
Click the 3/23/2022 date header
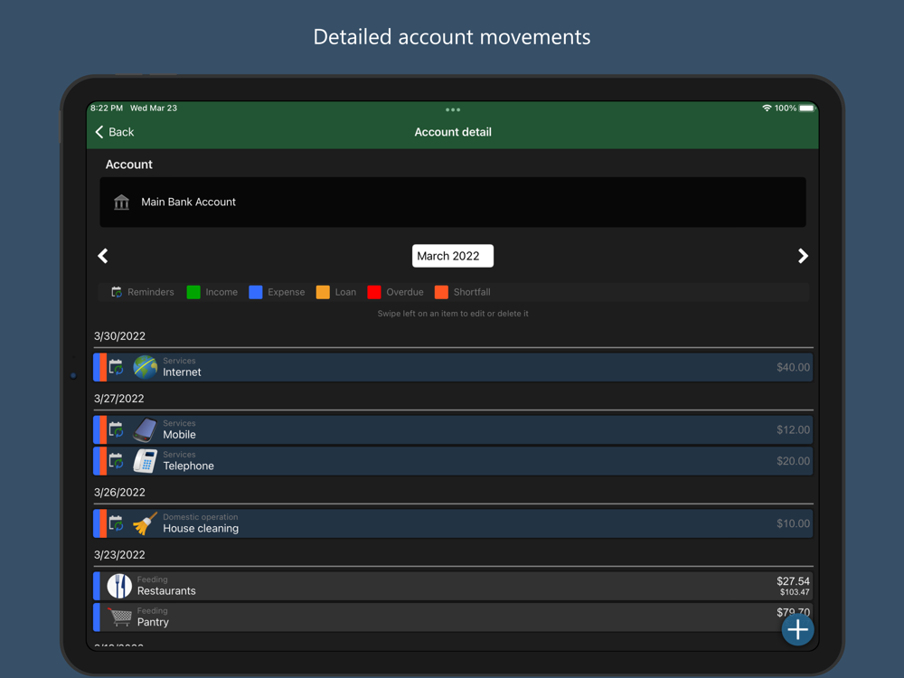(x=119, y=555)
